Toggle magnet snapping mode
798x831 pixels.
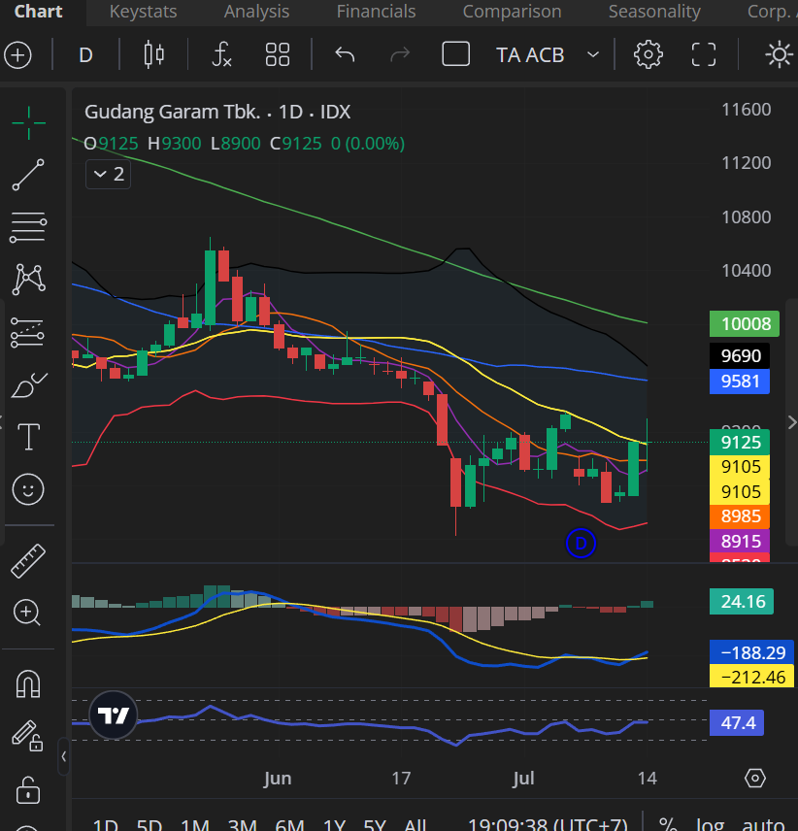[x=28, y=683]
